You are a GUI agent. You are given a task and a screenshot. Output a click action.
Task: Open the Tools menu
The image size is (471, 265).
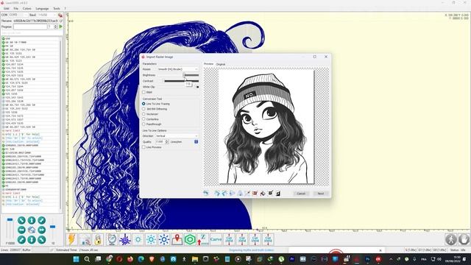pos(57,8)
